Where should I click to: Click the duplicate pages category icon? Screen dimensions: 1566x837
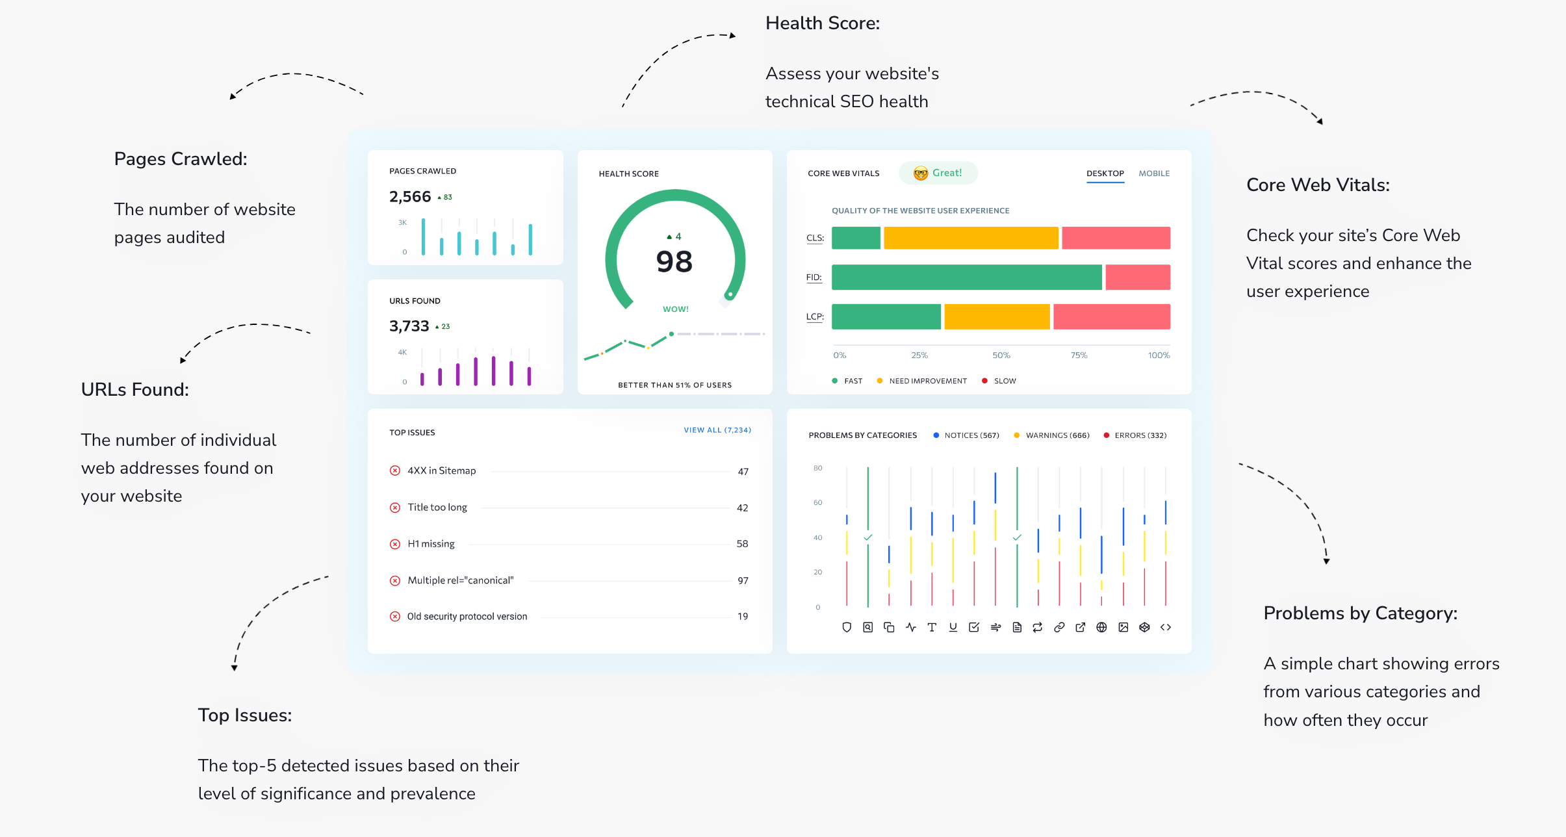[889, 627]
